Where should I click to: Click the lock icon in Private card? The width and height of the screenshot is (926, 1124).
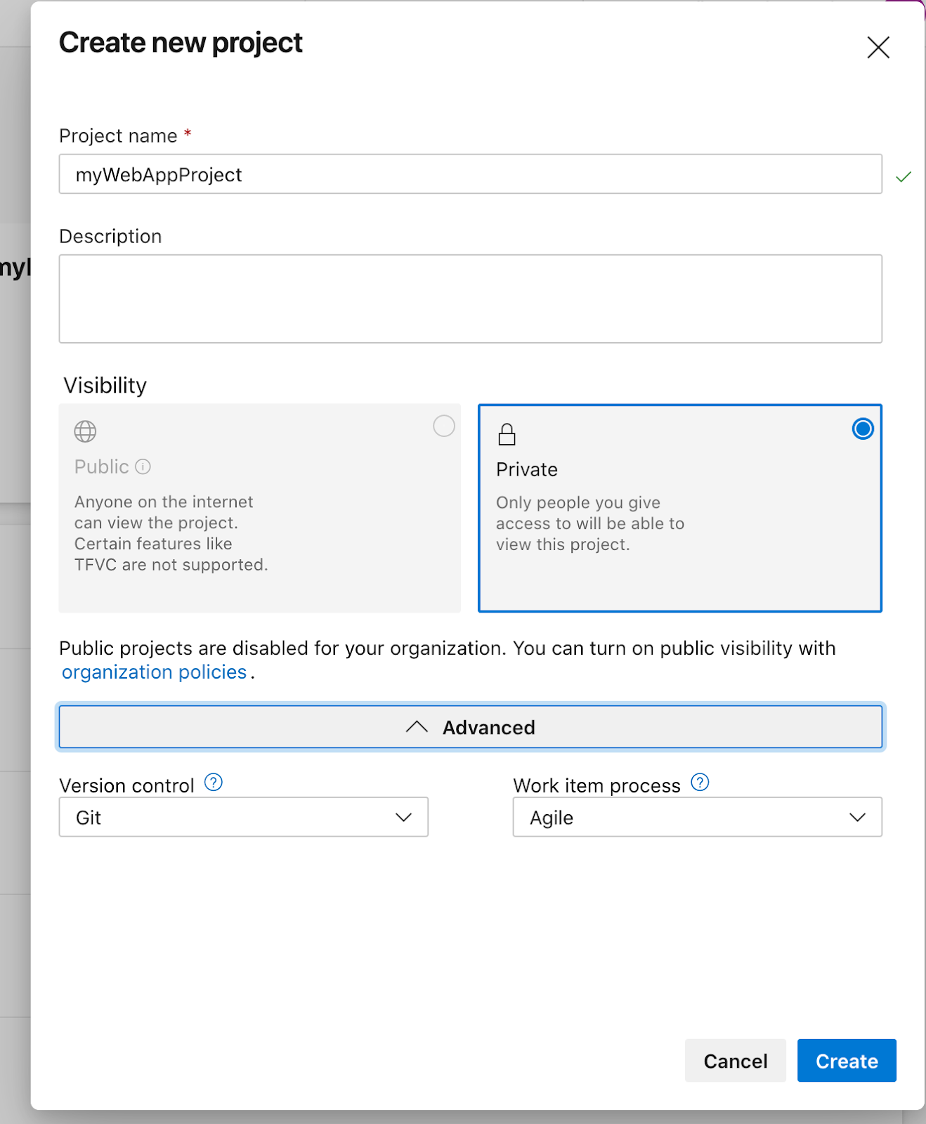(x=507, y=435)
